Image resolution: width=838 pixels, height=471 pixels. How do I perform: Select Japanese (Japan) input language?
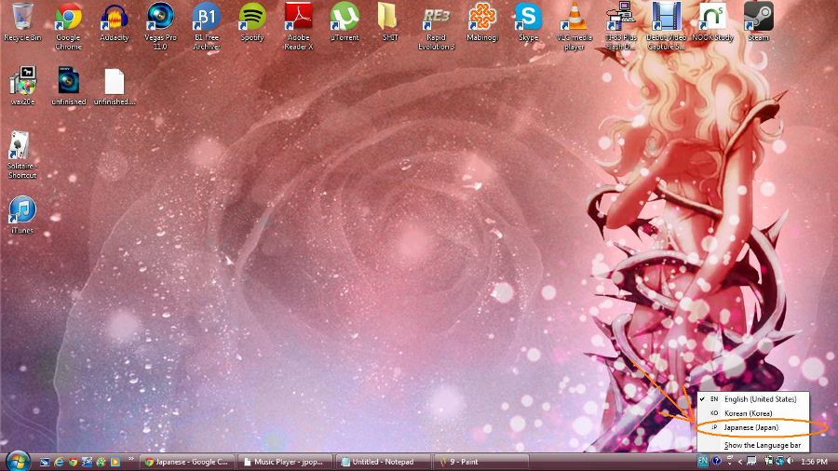(x=750, y=428)
